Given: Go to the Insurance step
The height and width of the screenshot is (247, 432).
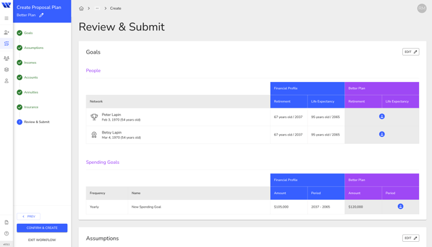Looking at the screenshot, I should [x=31, y=107].
